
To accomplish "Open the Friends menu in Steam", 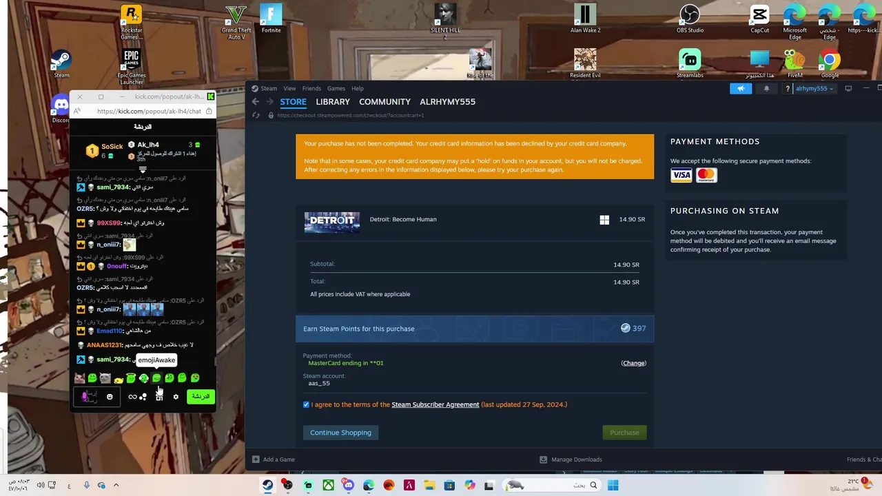I will [311, 88].
